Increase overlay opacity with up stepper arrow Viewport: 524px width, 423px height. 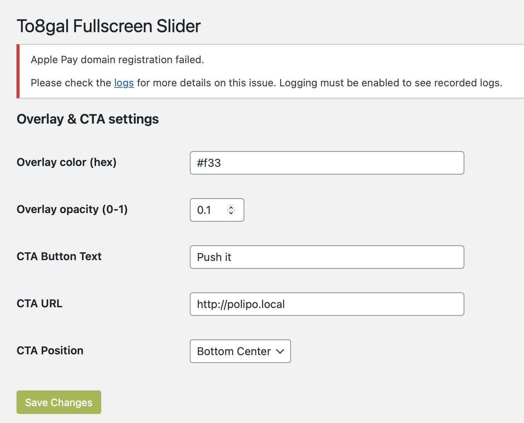tap(231, 207)
